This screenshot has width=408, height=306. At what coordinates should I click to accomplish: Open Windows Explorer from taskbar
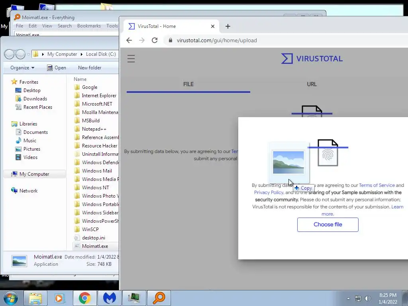click(35, 298)
